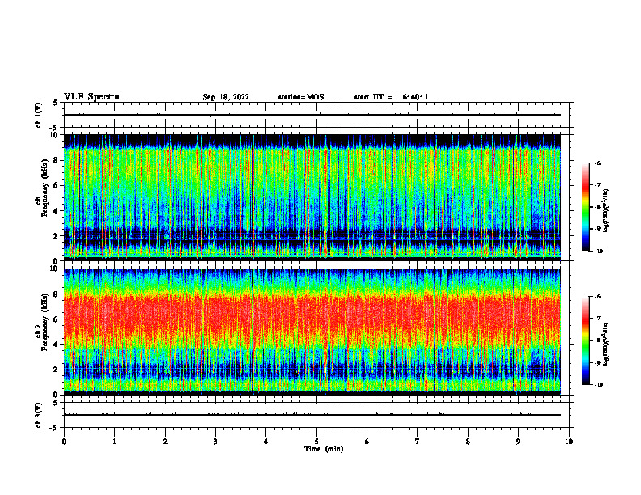Click the 'Time (min)' axis label

324,449
